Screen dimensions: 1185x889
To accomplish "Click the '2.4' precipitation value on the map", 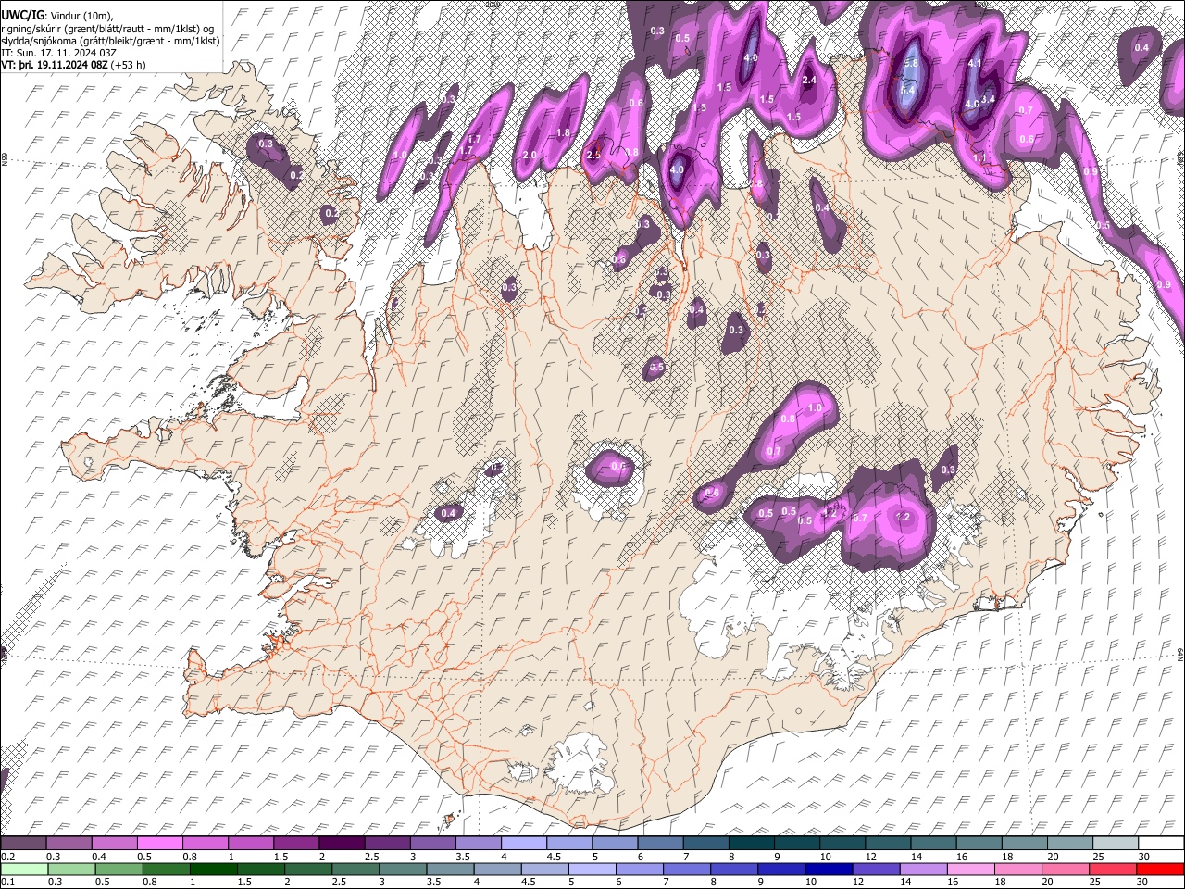I will pyautogui.click(x=808, y=81).
